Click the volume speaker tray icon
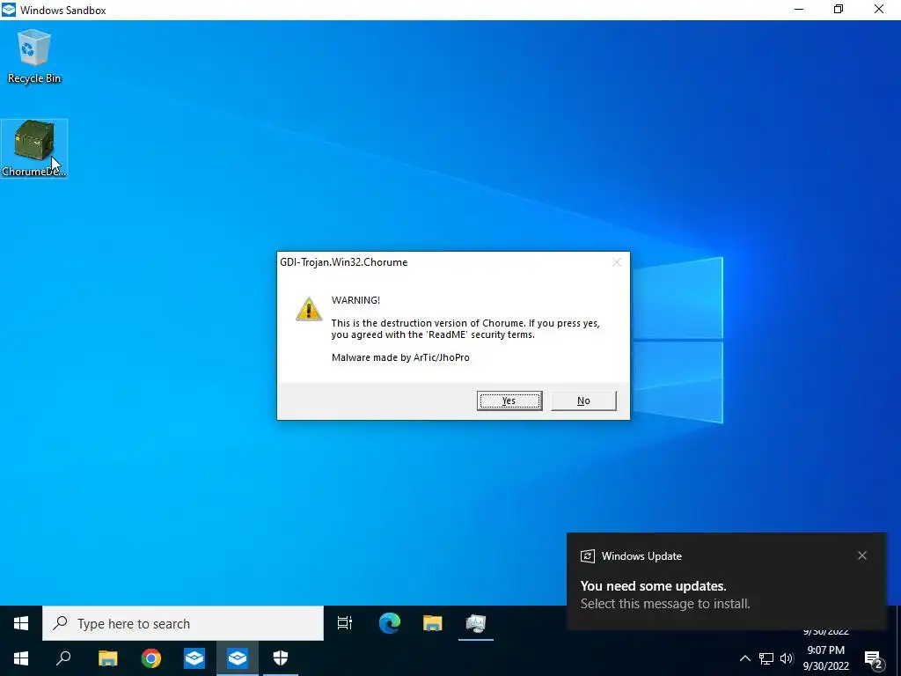The image size is (901, 676). coord(787,658)
